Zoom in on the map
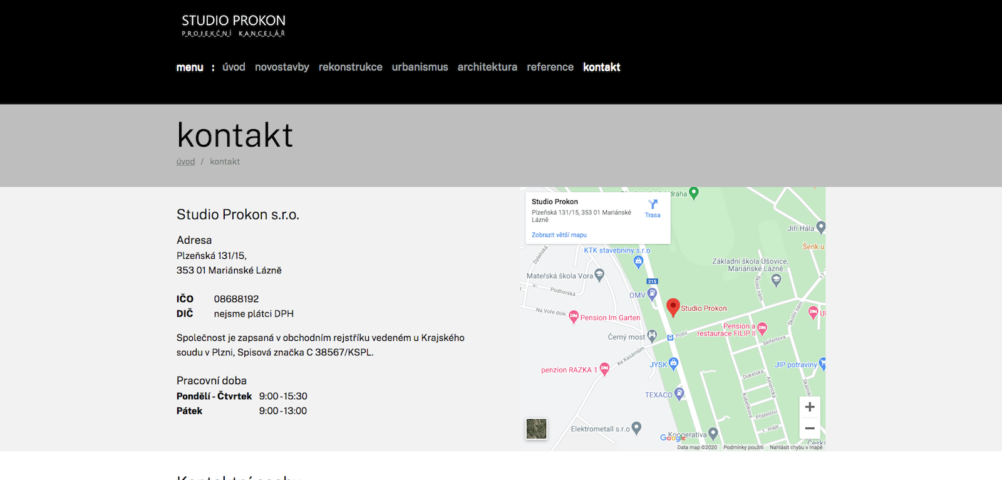The image size is (1002, 480). tap(810, 407)
